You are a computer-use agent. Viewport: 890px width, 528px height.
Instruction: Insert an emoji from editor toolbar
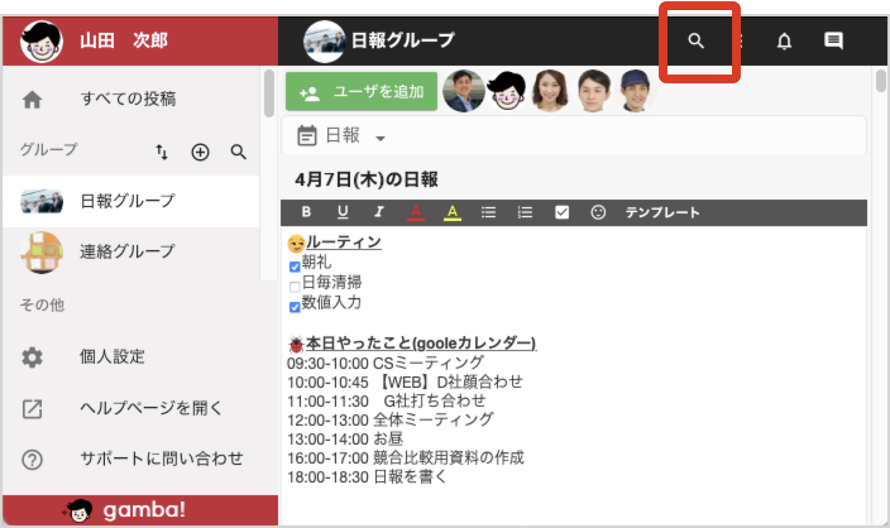pos(598,212)
